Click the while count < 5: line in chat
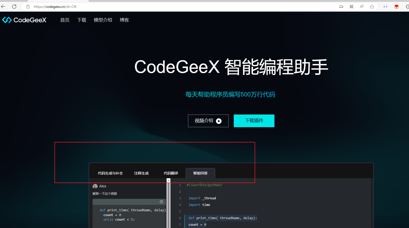 119,219
